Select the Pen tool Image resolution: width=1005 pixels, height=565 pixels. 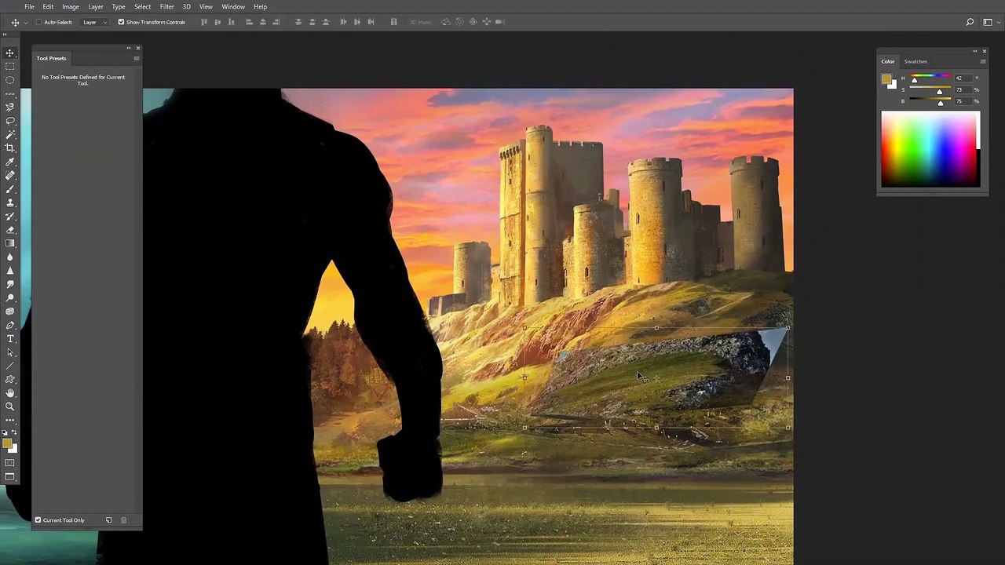[10, 325]
